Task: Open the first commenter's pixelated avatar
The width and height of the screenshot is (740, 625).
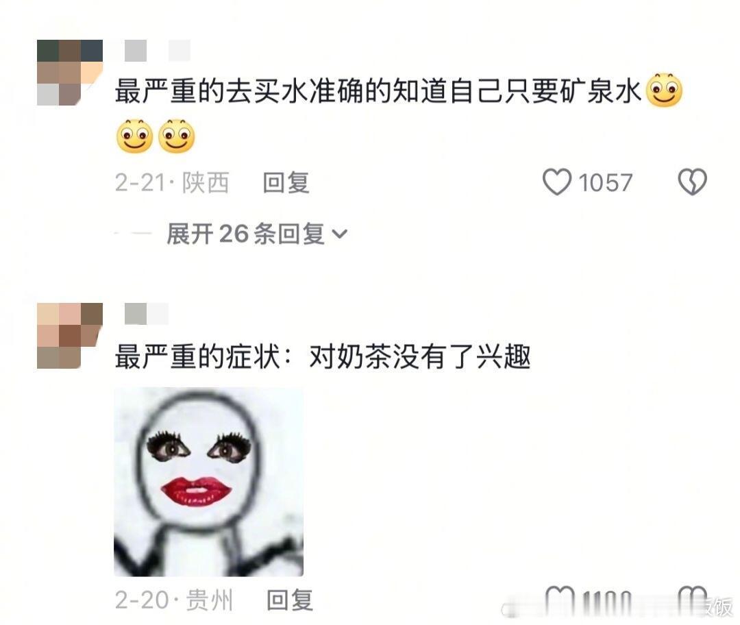Action: click(x=70, y=73)
